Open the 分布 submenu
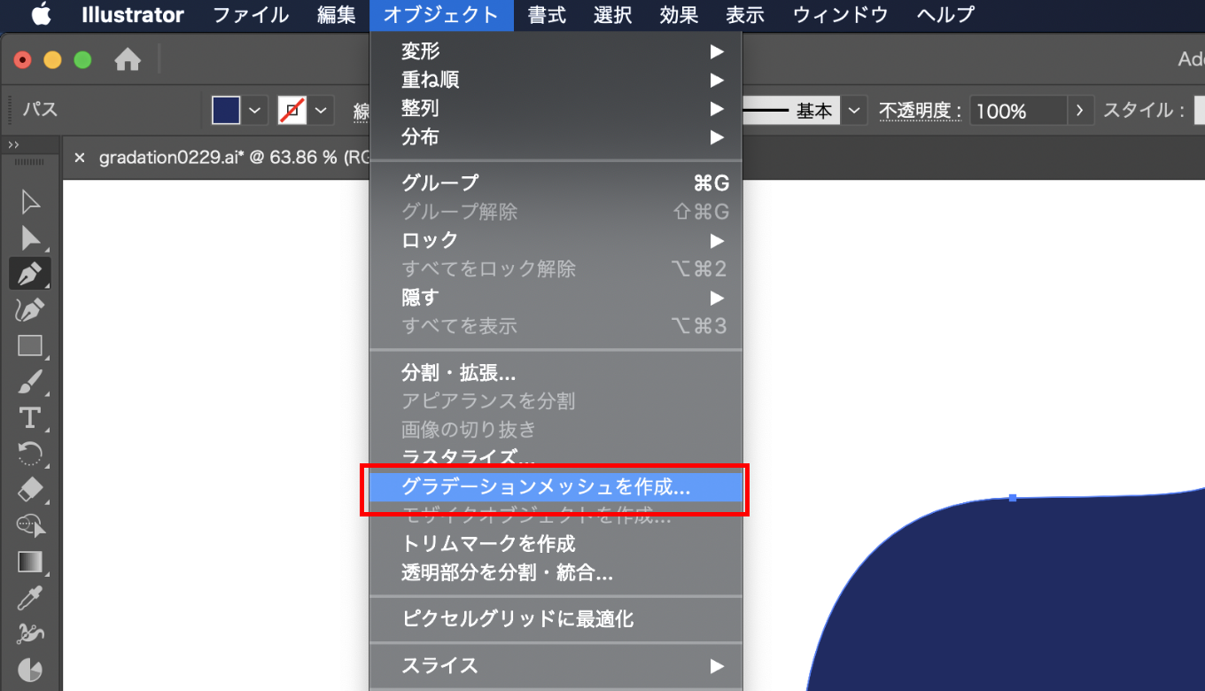The image size is (1205, 691). [556, 136]
